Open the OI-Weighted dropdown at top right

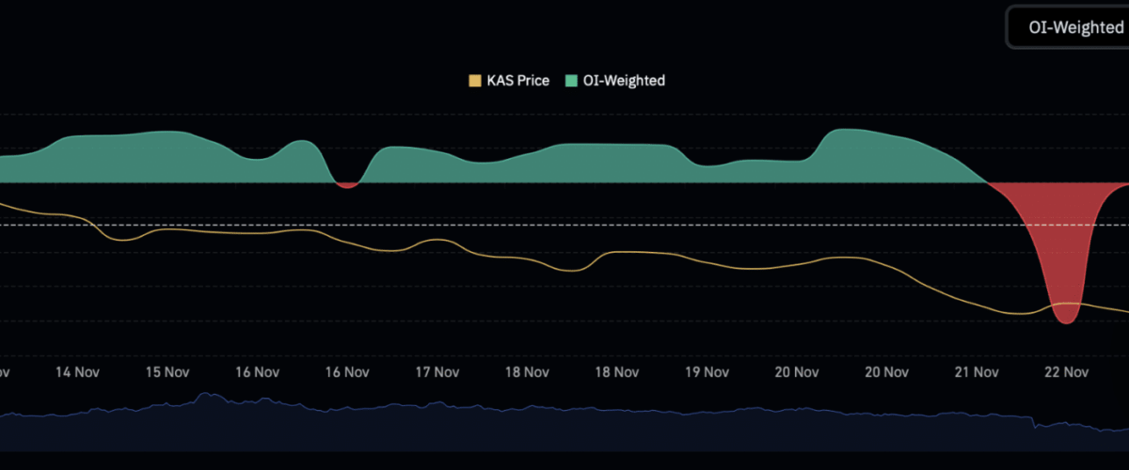[1069, 27]
